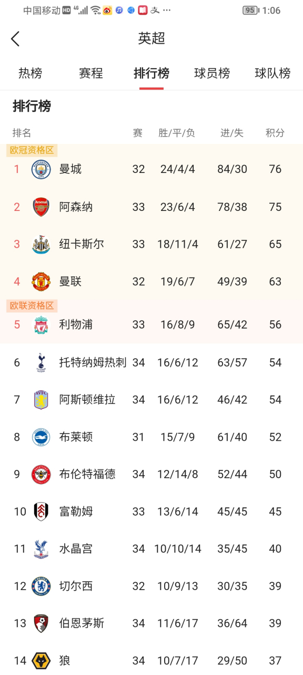
Task: Open the 球员榜 tab
Action: pos(211,74)
